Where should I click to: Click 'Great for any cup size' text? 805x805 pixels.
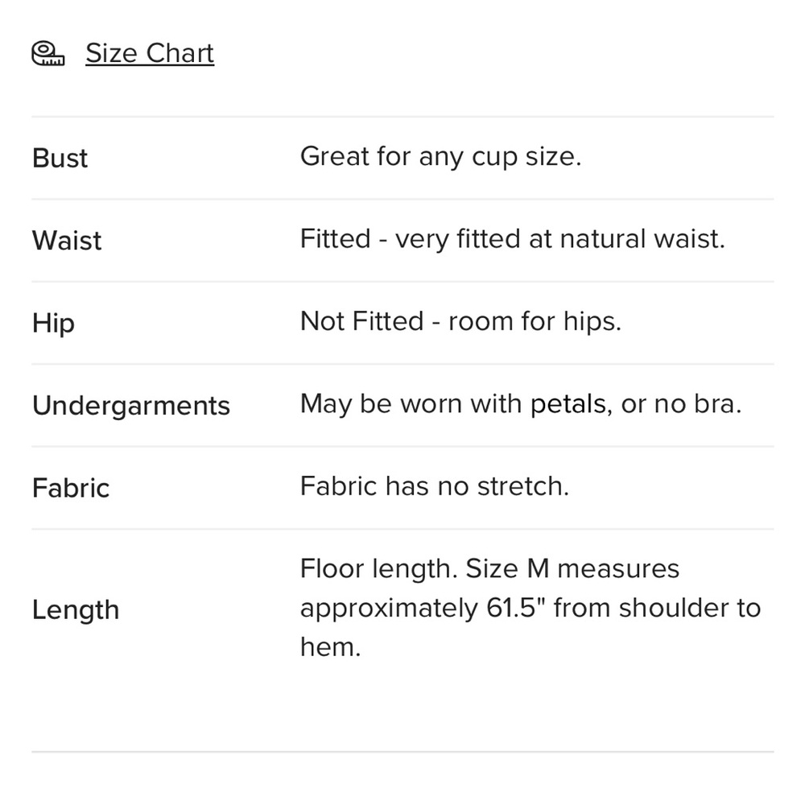point(441,157)
